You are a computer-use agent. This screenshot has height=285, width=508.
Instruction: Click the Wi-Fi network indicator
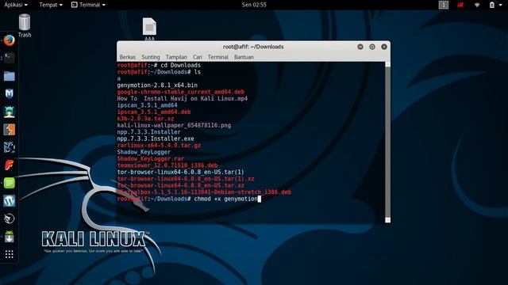tap(477, 5)
